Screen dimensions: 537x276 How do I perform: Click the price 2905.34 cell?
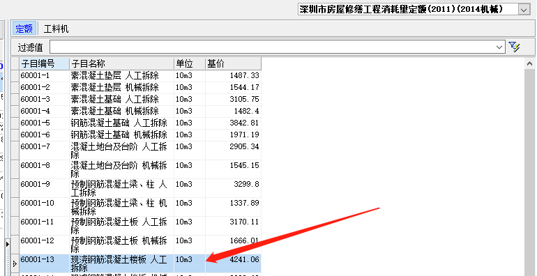click(233, 151)
